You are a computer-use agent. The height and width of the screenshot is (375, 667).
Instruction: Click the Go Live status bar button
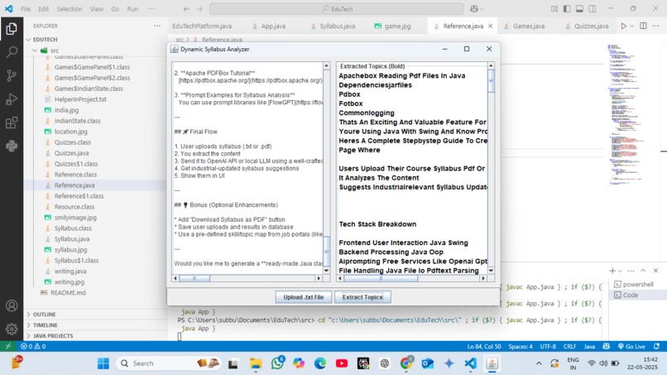[x=631, y=347]
